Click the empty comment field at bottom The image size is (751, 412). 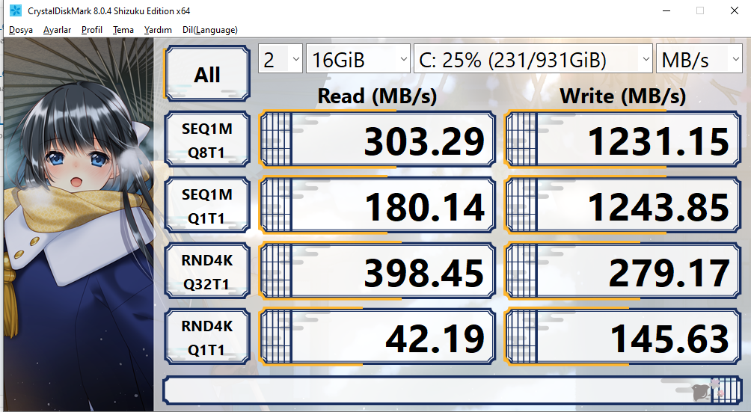tap(452, 390)
